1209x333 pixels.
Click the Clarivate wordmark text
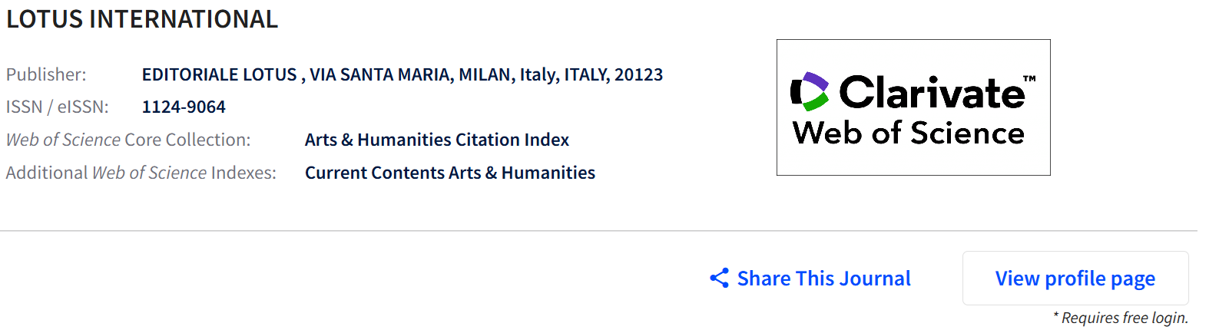point(931,93)
